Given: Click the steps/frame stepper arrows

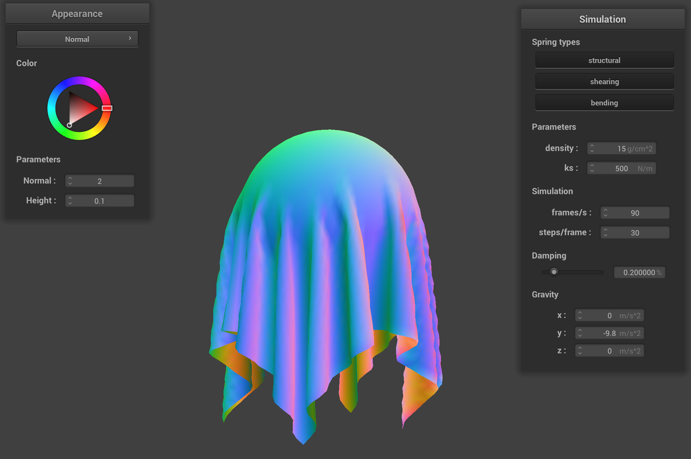Looking at the screenshot, I should coord(605,232).
